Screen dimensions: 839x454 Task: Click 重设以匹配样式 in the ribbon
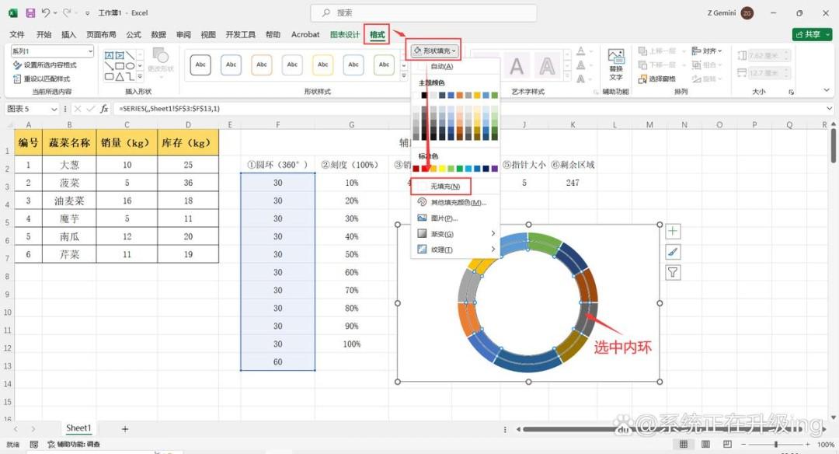click(42, 79)
